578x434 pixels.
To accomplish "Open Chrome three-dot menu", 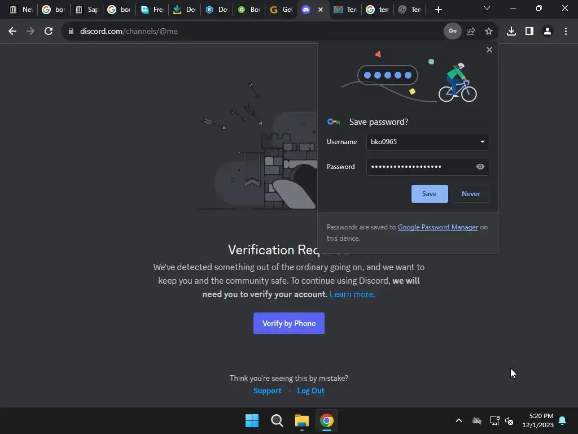I will click(x=566, y=32).
